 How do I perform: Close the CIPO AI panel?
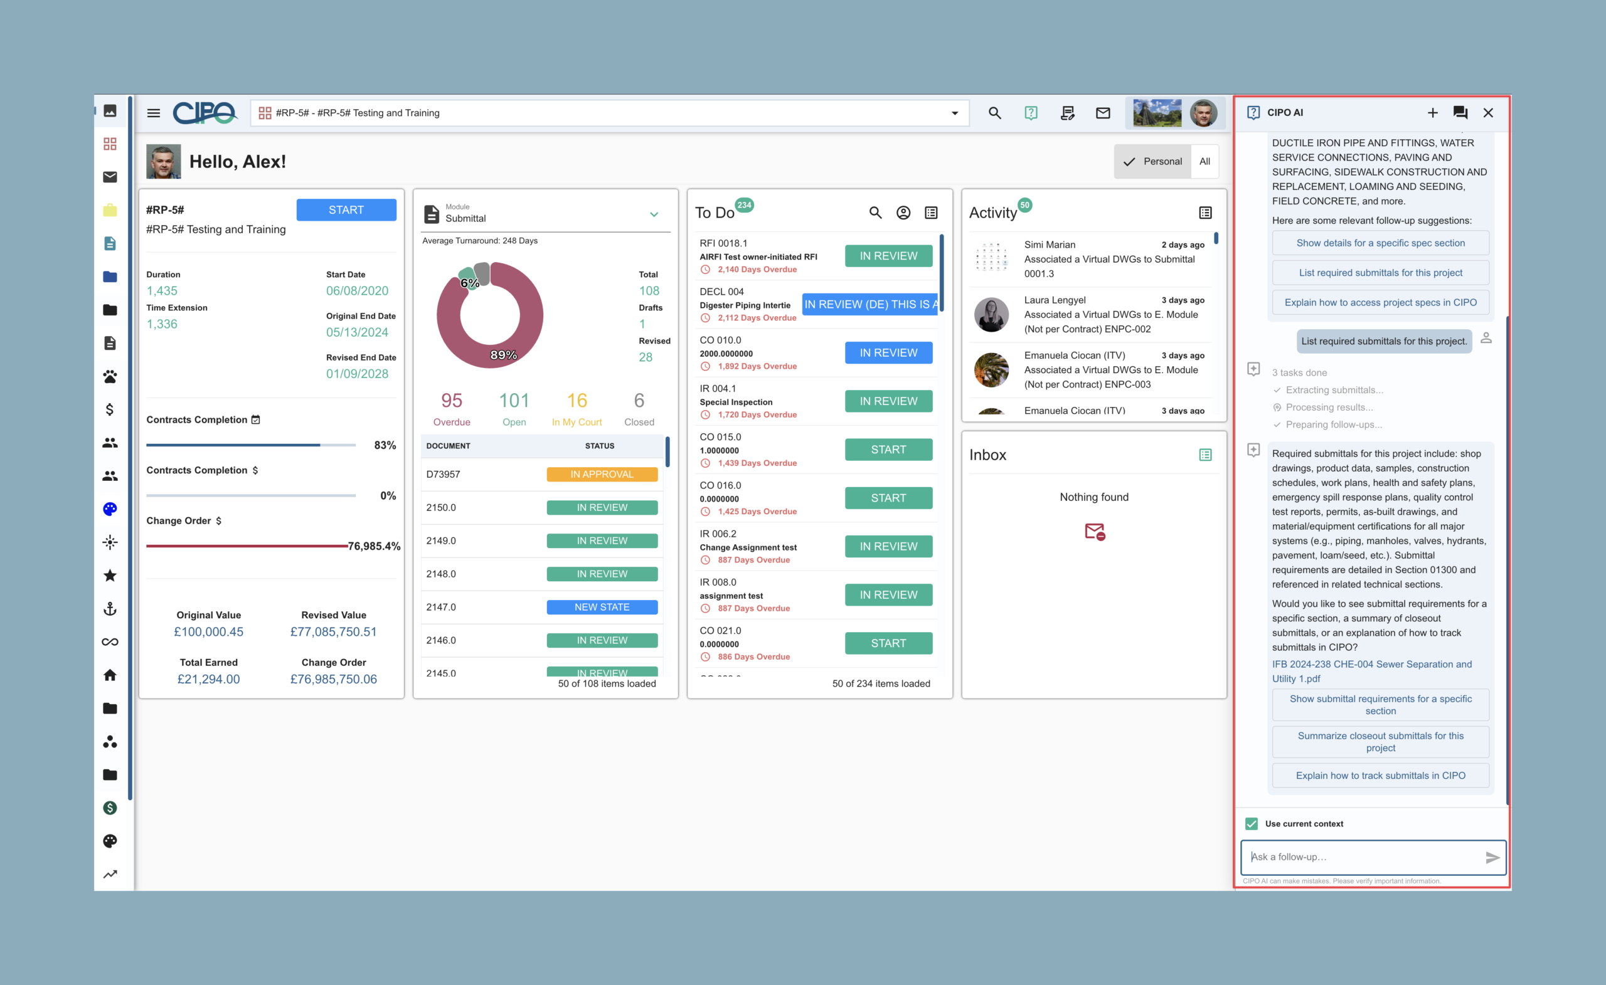click(x=1488, y=113)
